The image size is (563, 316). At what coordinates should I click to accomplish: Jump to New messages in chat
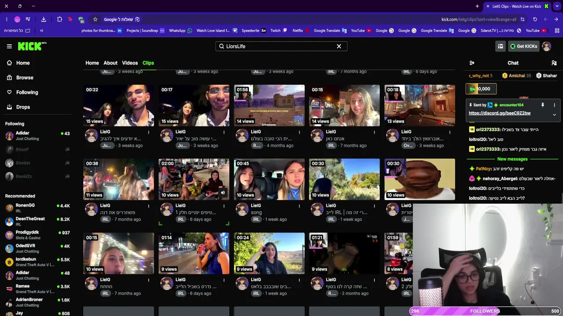(x=512, y=159)
